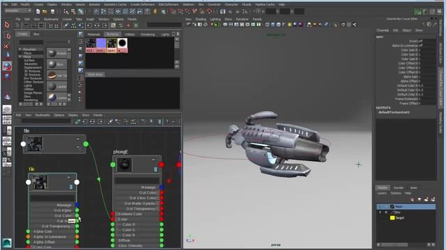The width and height of the screenshot is (446, 250).
Task: Click the Work Area tab button
Action: tap(95, 74)
